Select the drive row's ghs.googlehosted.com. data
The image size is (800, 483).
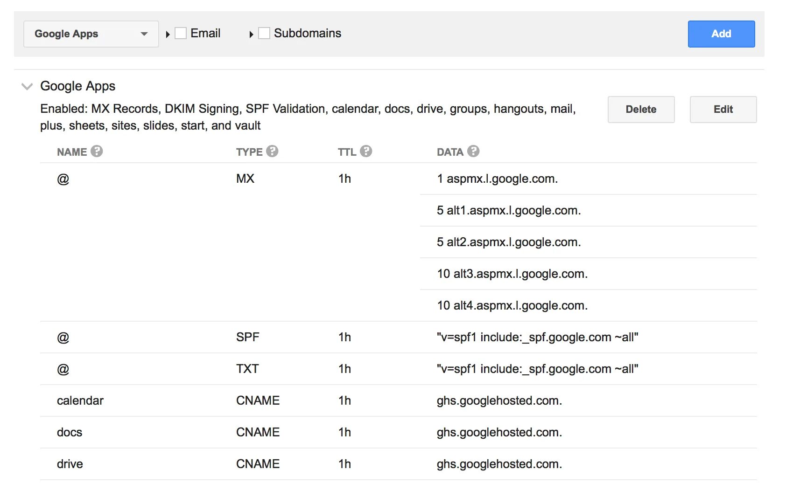tap(499, 464)
